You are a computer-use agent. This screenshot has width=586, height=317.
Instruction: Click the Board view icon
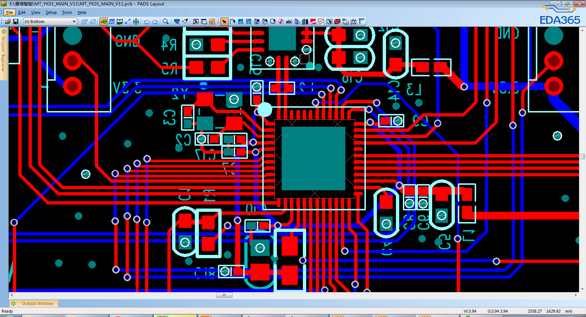pyautogui.click(x=177, y=22)
